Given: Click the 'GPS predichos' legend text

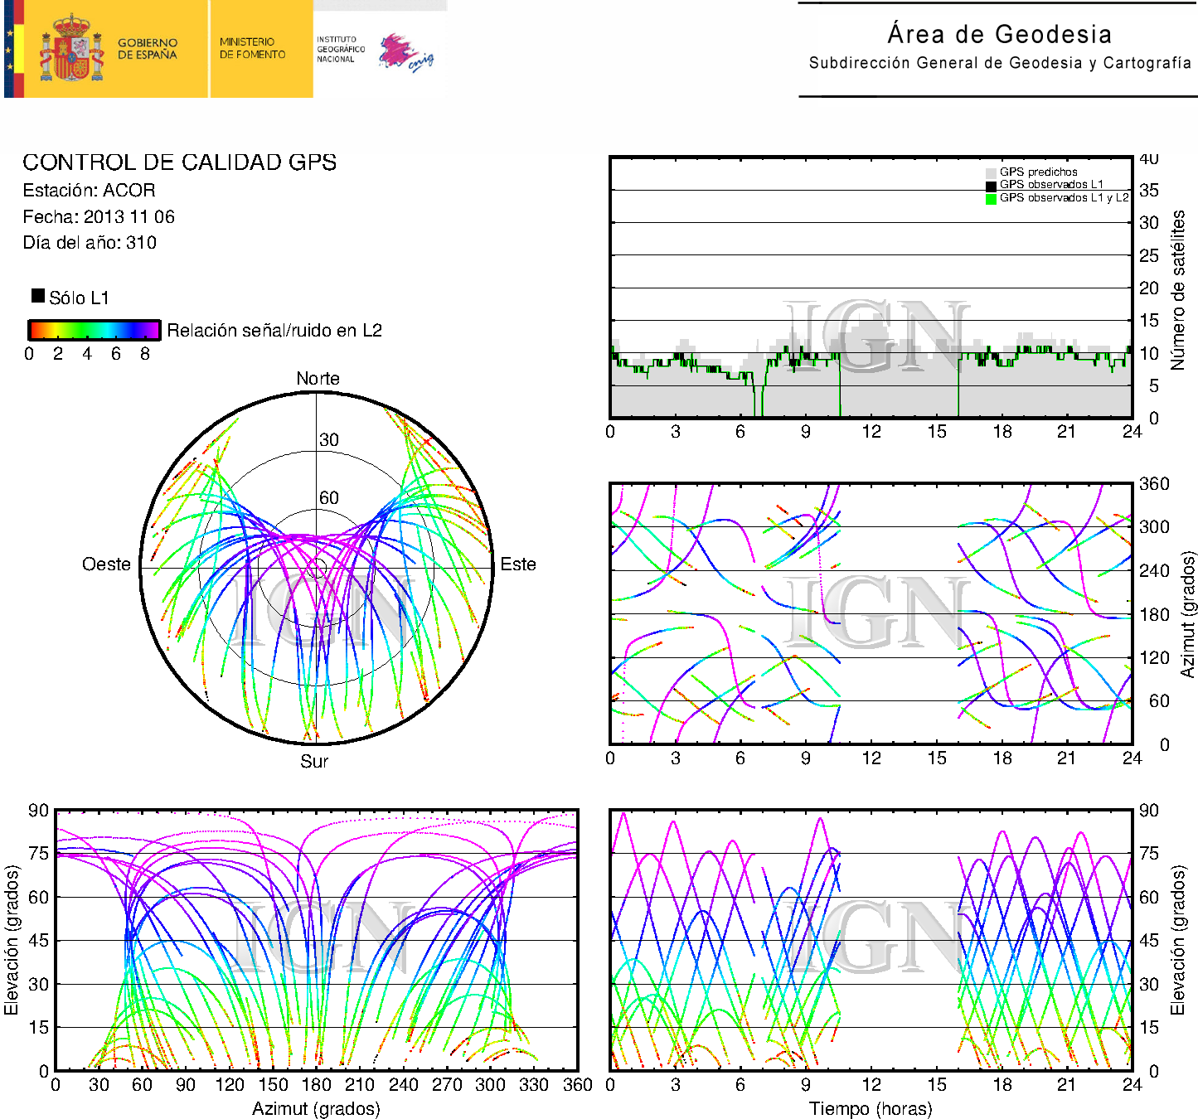Looking at the screenshot, I should click(x=1039, y=172).
